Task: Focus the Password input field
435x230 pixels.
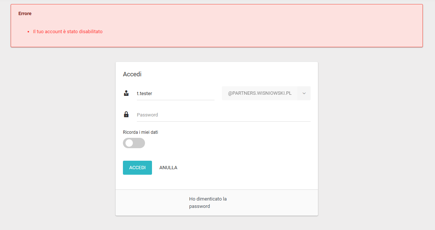Action: pyautogui.click(x=223, y=115)
